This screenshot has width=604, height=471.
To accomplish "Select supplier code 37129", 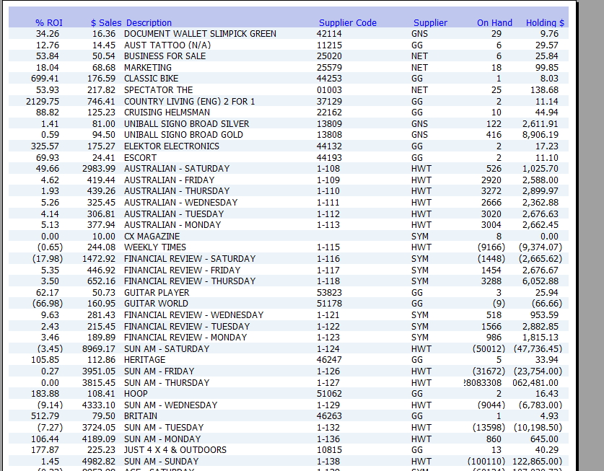I will click(x=329, y=101).
